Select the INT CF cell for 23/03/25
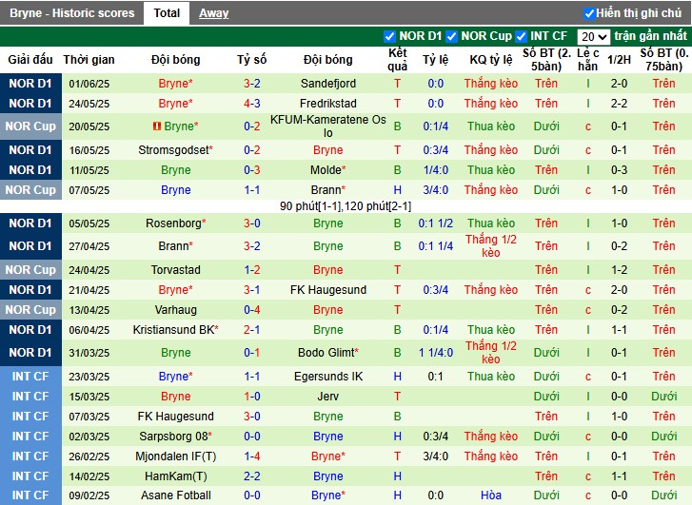 [30, 377]
